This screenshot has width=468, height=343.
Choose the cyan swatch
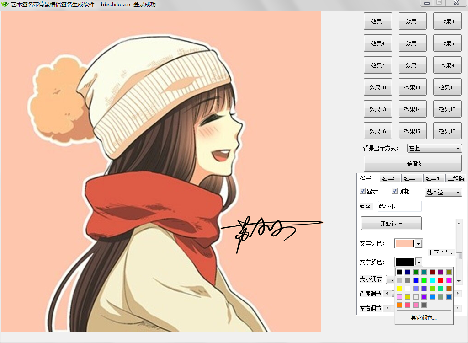click(x=432, y=280)
